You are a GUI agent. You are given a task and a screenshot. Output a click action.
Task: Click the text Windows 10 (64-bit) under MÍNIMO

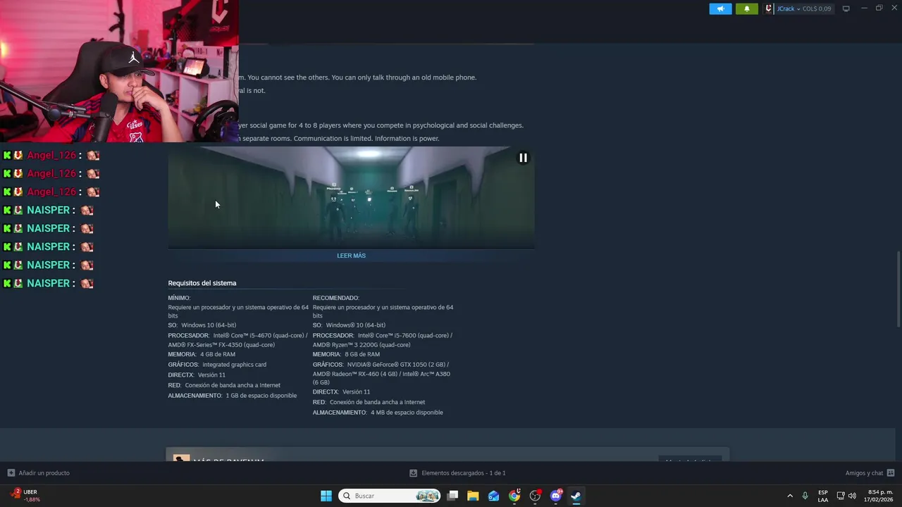209,325
